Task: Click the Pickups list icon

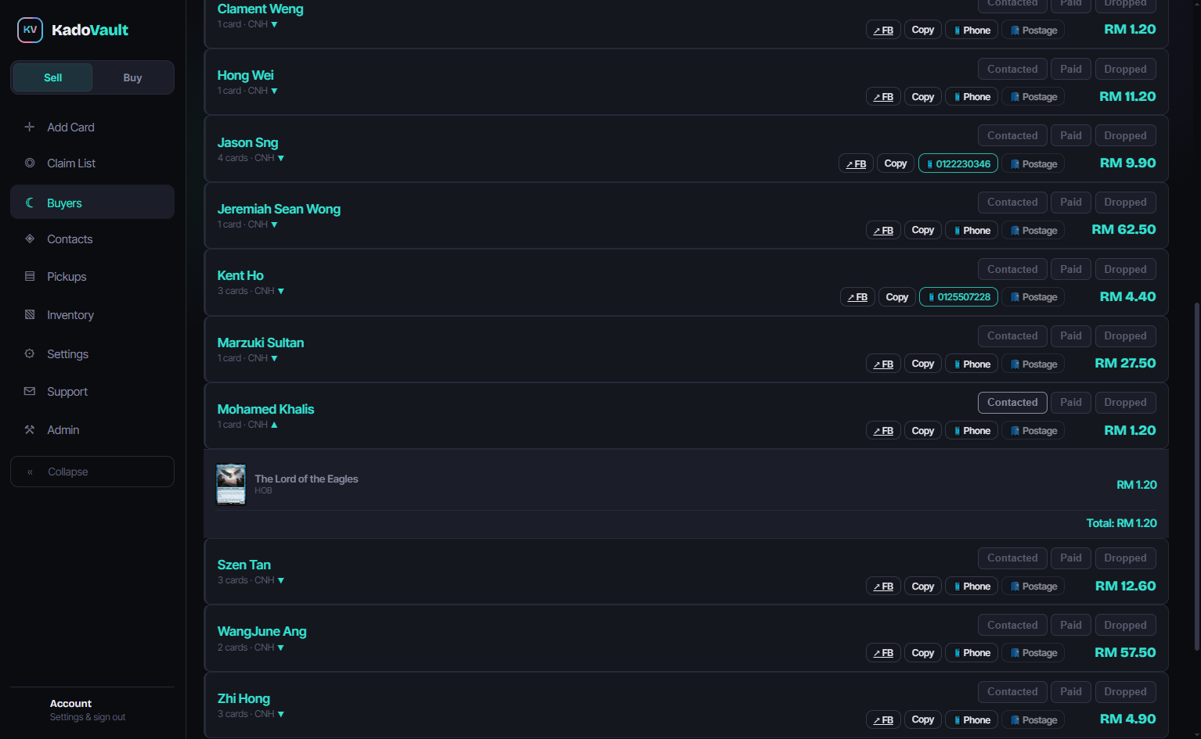Action: click(30, 276)
